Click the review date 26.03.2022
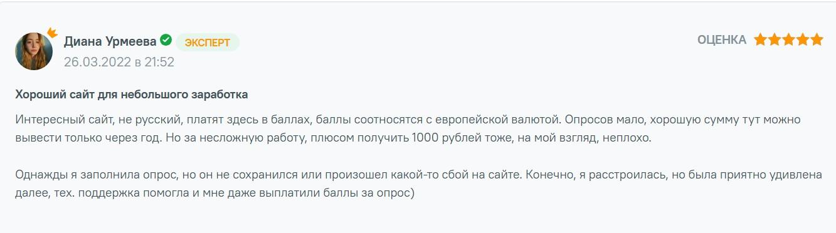This screenshot has width=836, height=233. tap(97, 62)
